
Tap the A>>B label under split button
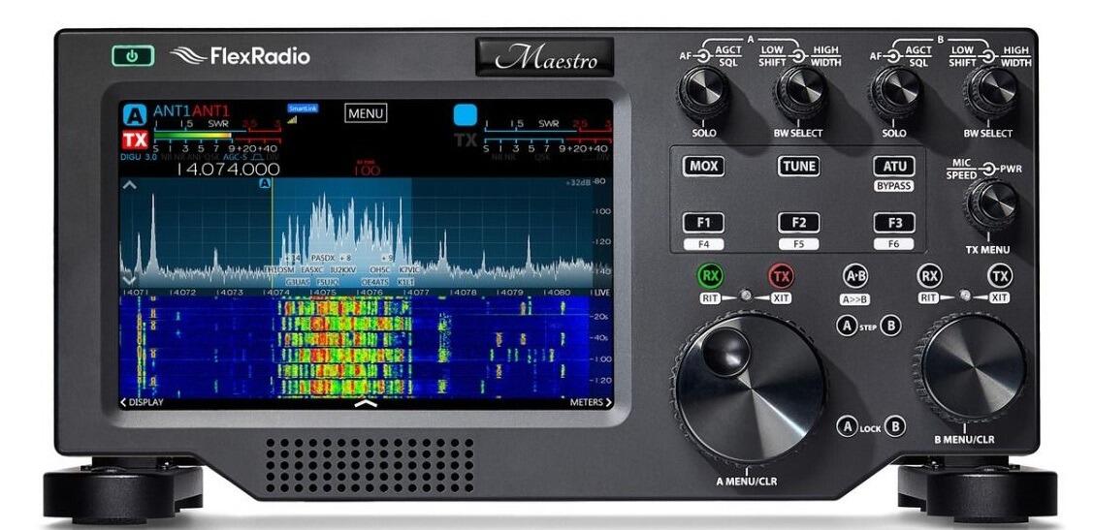click(x=854, y=299)
